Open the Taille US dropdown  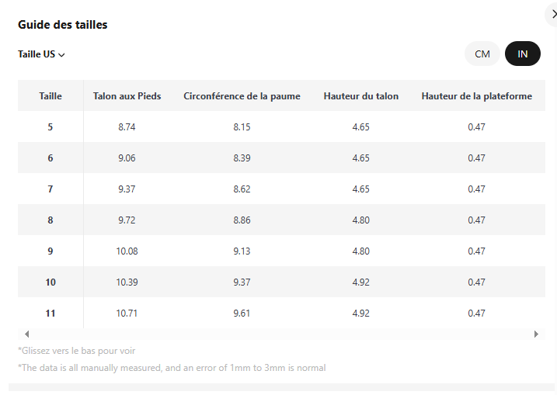click(41, 54)
